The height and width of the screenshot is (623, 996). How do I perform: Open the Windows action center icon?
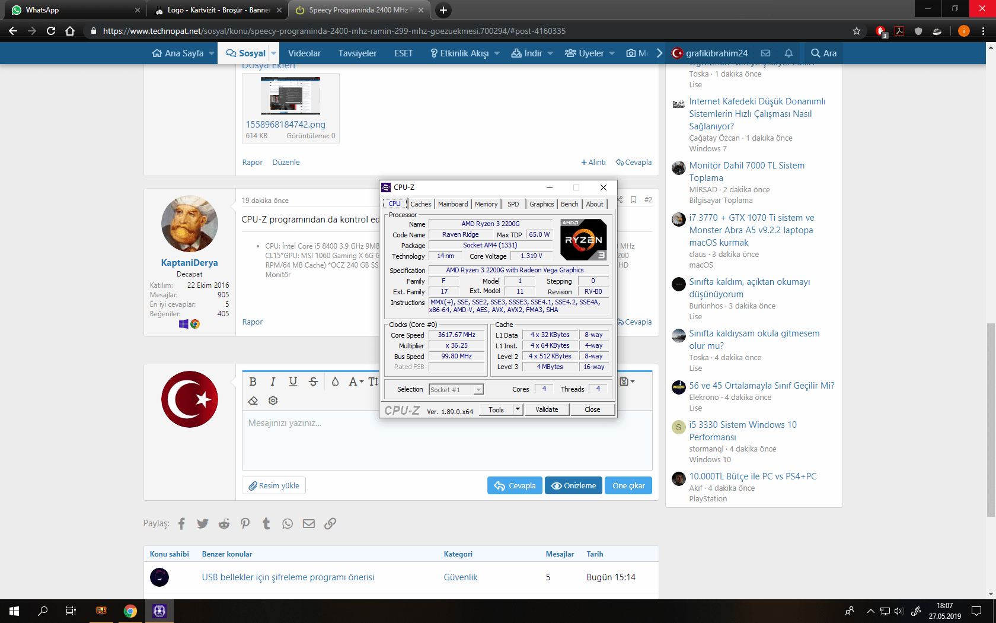[x=976, y=611]
